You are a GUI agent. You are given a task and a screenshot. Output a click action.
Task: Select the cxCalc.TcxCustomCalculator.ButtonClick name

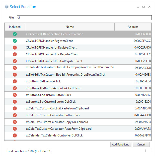tap(53, 115)
